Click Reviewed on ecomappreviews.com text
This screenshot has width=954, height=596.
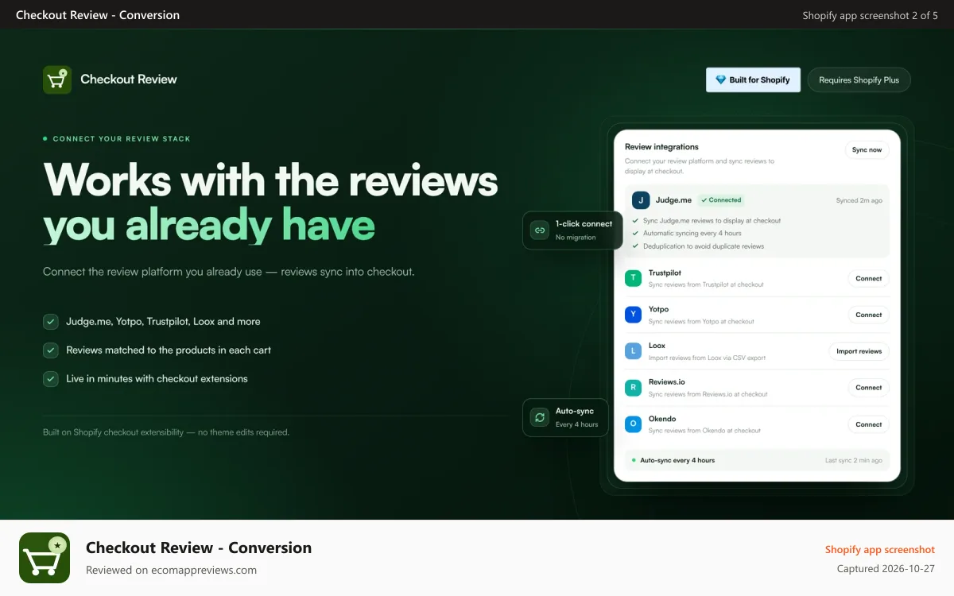click(171, 570)
